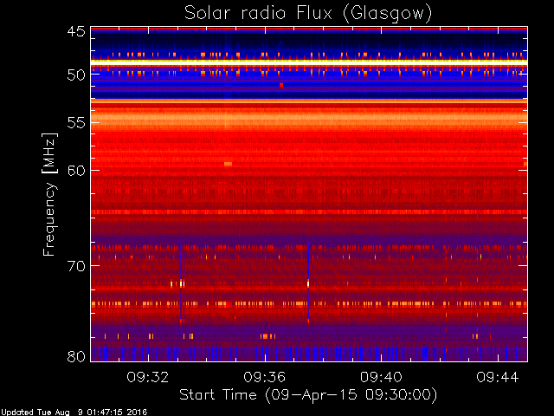Click the orange dashes near 78 MHz at 09:36

[267, 336]
